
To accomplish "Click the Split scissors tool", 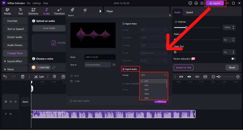I will click(x=39, y=77).
